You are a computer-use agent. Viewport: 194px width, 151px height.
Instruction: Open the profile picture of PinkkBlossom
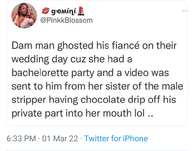pos(24,19)
